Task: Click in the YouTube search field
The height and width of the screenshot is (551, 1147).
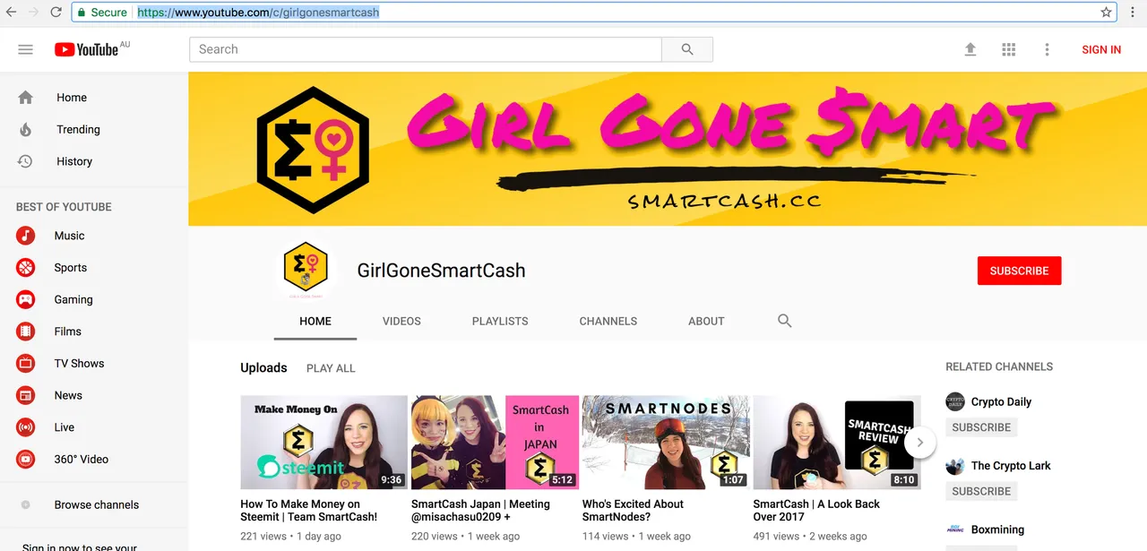Action: (x=426, y=49)
